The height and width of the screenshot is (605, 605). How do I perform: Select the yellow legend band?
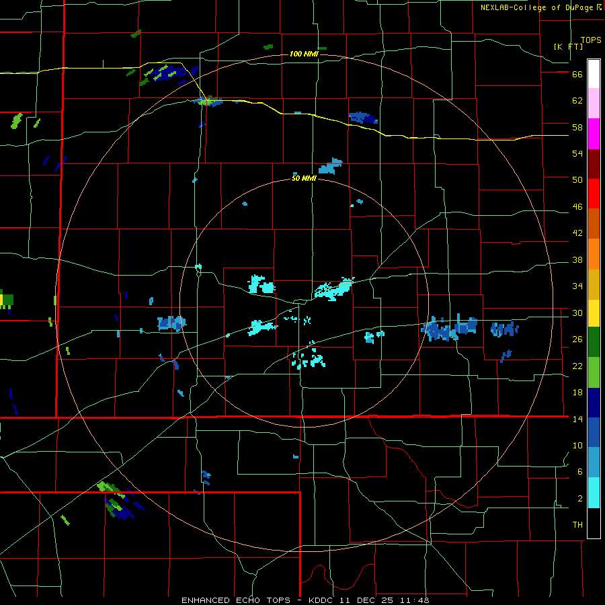tap(594, 313)
